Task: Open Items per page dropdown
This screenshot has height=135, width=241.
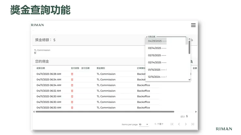Action: [144, 124]
